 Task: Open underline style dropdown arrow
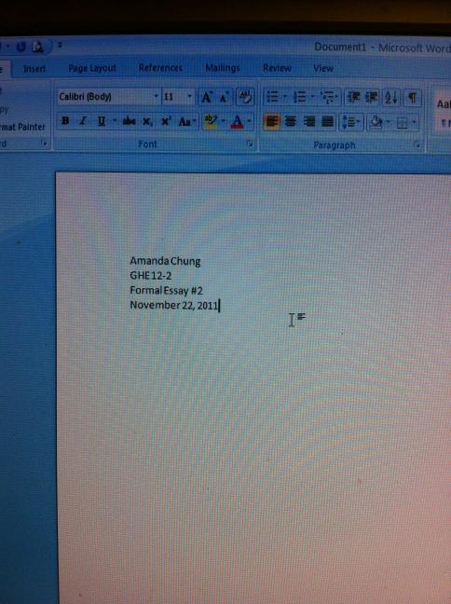pos(114,121)
